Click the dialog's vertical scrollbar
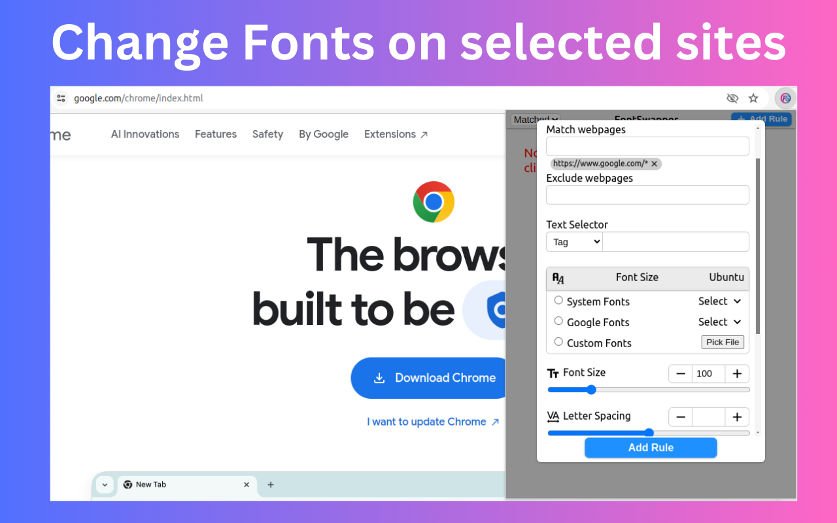837x523 pixels. 758,245
